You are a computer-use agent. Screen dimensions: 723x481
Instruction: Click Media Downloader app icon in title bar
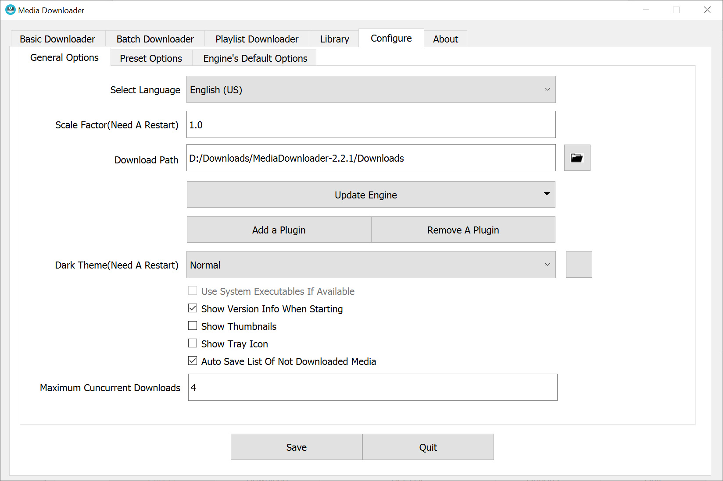10,10
